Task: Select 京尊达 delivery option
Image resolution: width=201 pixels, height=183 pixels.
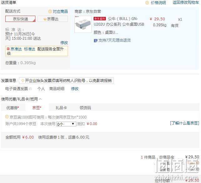Action: (x=53, y=19)
